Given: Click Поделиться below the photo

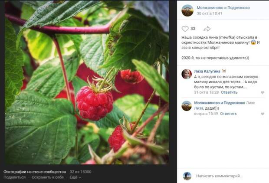Looking at the screenshot, I should (15, 177).
